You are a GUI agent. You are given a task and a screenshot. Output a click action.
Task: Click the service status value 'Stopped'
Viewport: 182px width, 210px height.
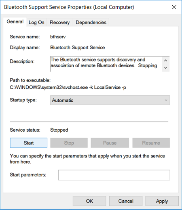(59, 130)
